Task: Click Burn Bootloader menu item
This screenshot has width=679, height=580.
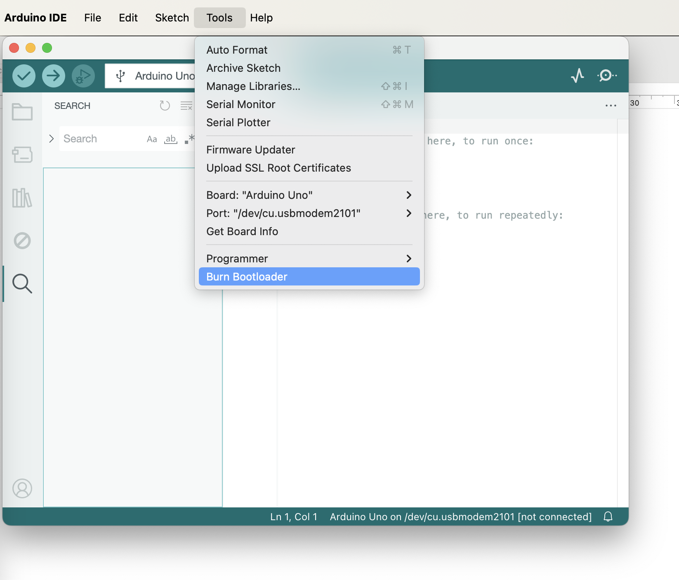Action: (x=309, y=277)
